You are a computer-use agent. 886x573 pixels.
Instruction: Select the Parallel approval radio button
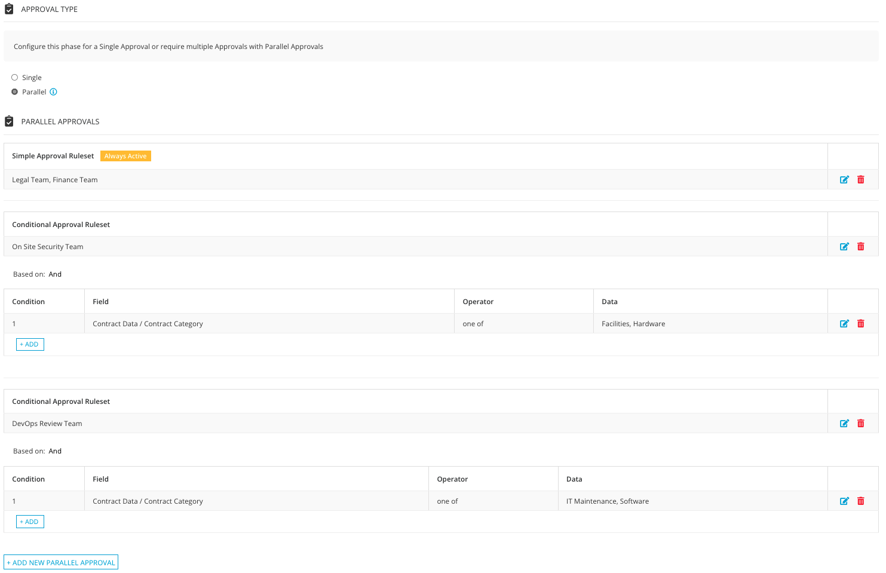pos(14,91)
